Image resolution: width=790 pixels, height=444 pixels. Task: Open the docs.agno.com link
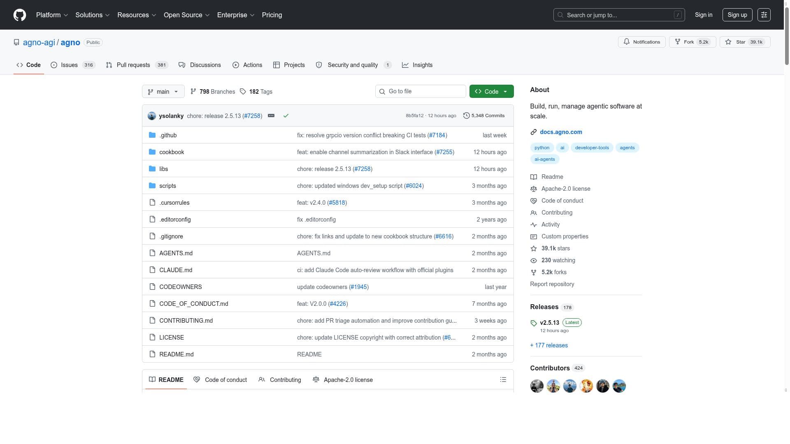[561, 132]
